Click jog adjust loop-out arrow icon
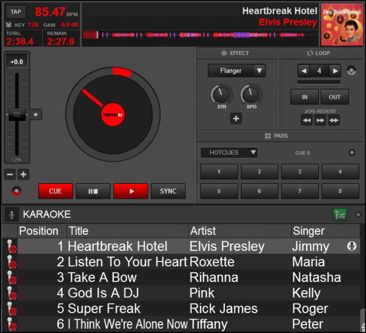 click(x=320, y=120)
